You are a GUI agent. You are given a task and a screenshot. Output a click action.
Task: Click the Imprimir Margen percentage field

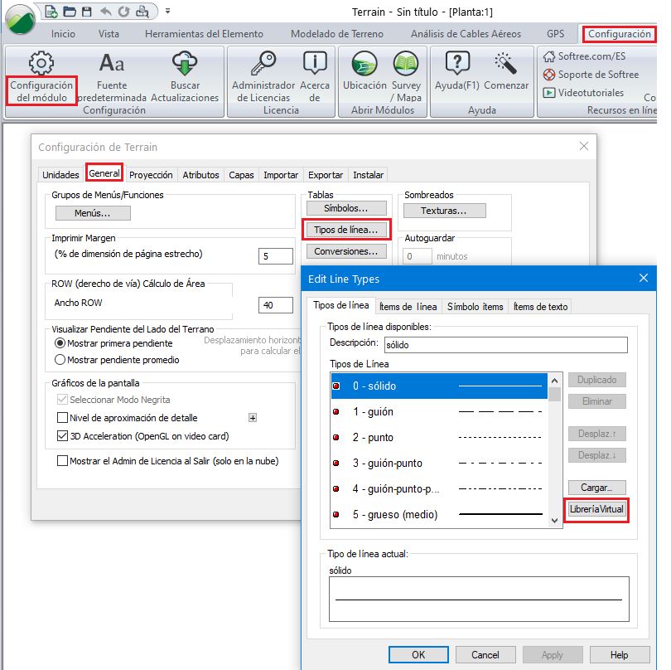[x=276, y=256]
